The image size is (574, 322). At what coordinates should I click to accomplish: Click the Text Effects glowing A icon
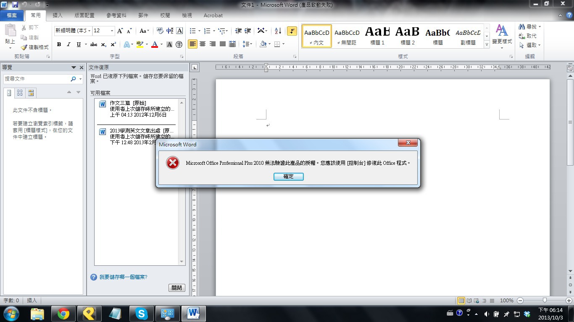(x=126, y=44)
